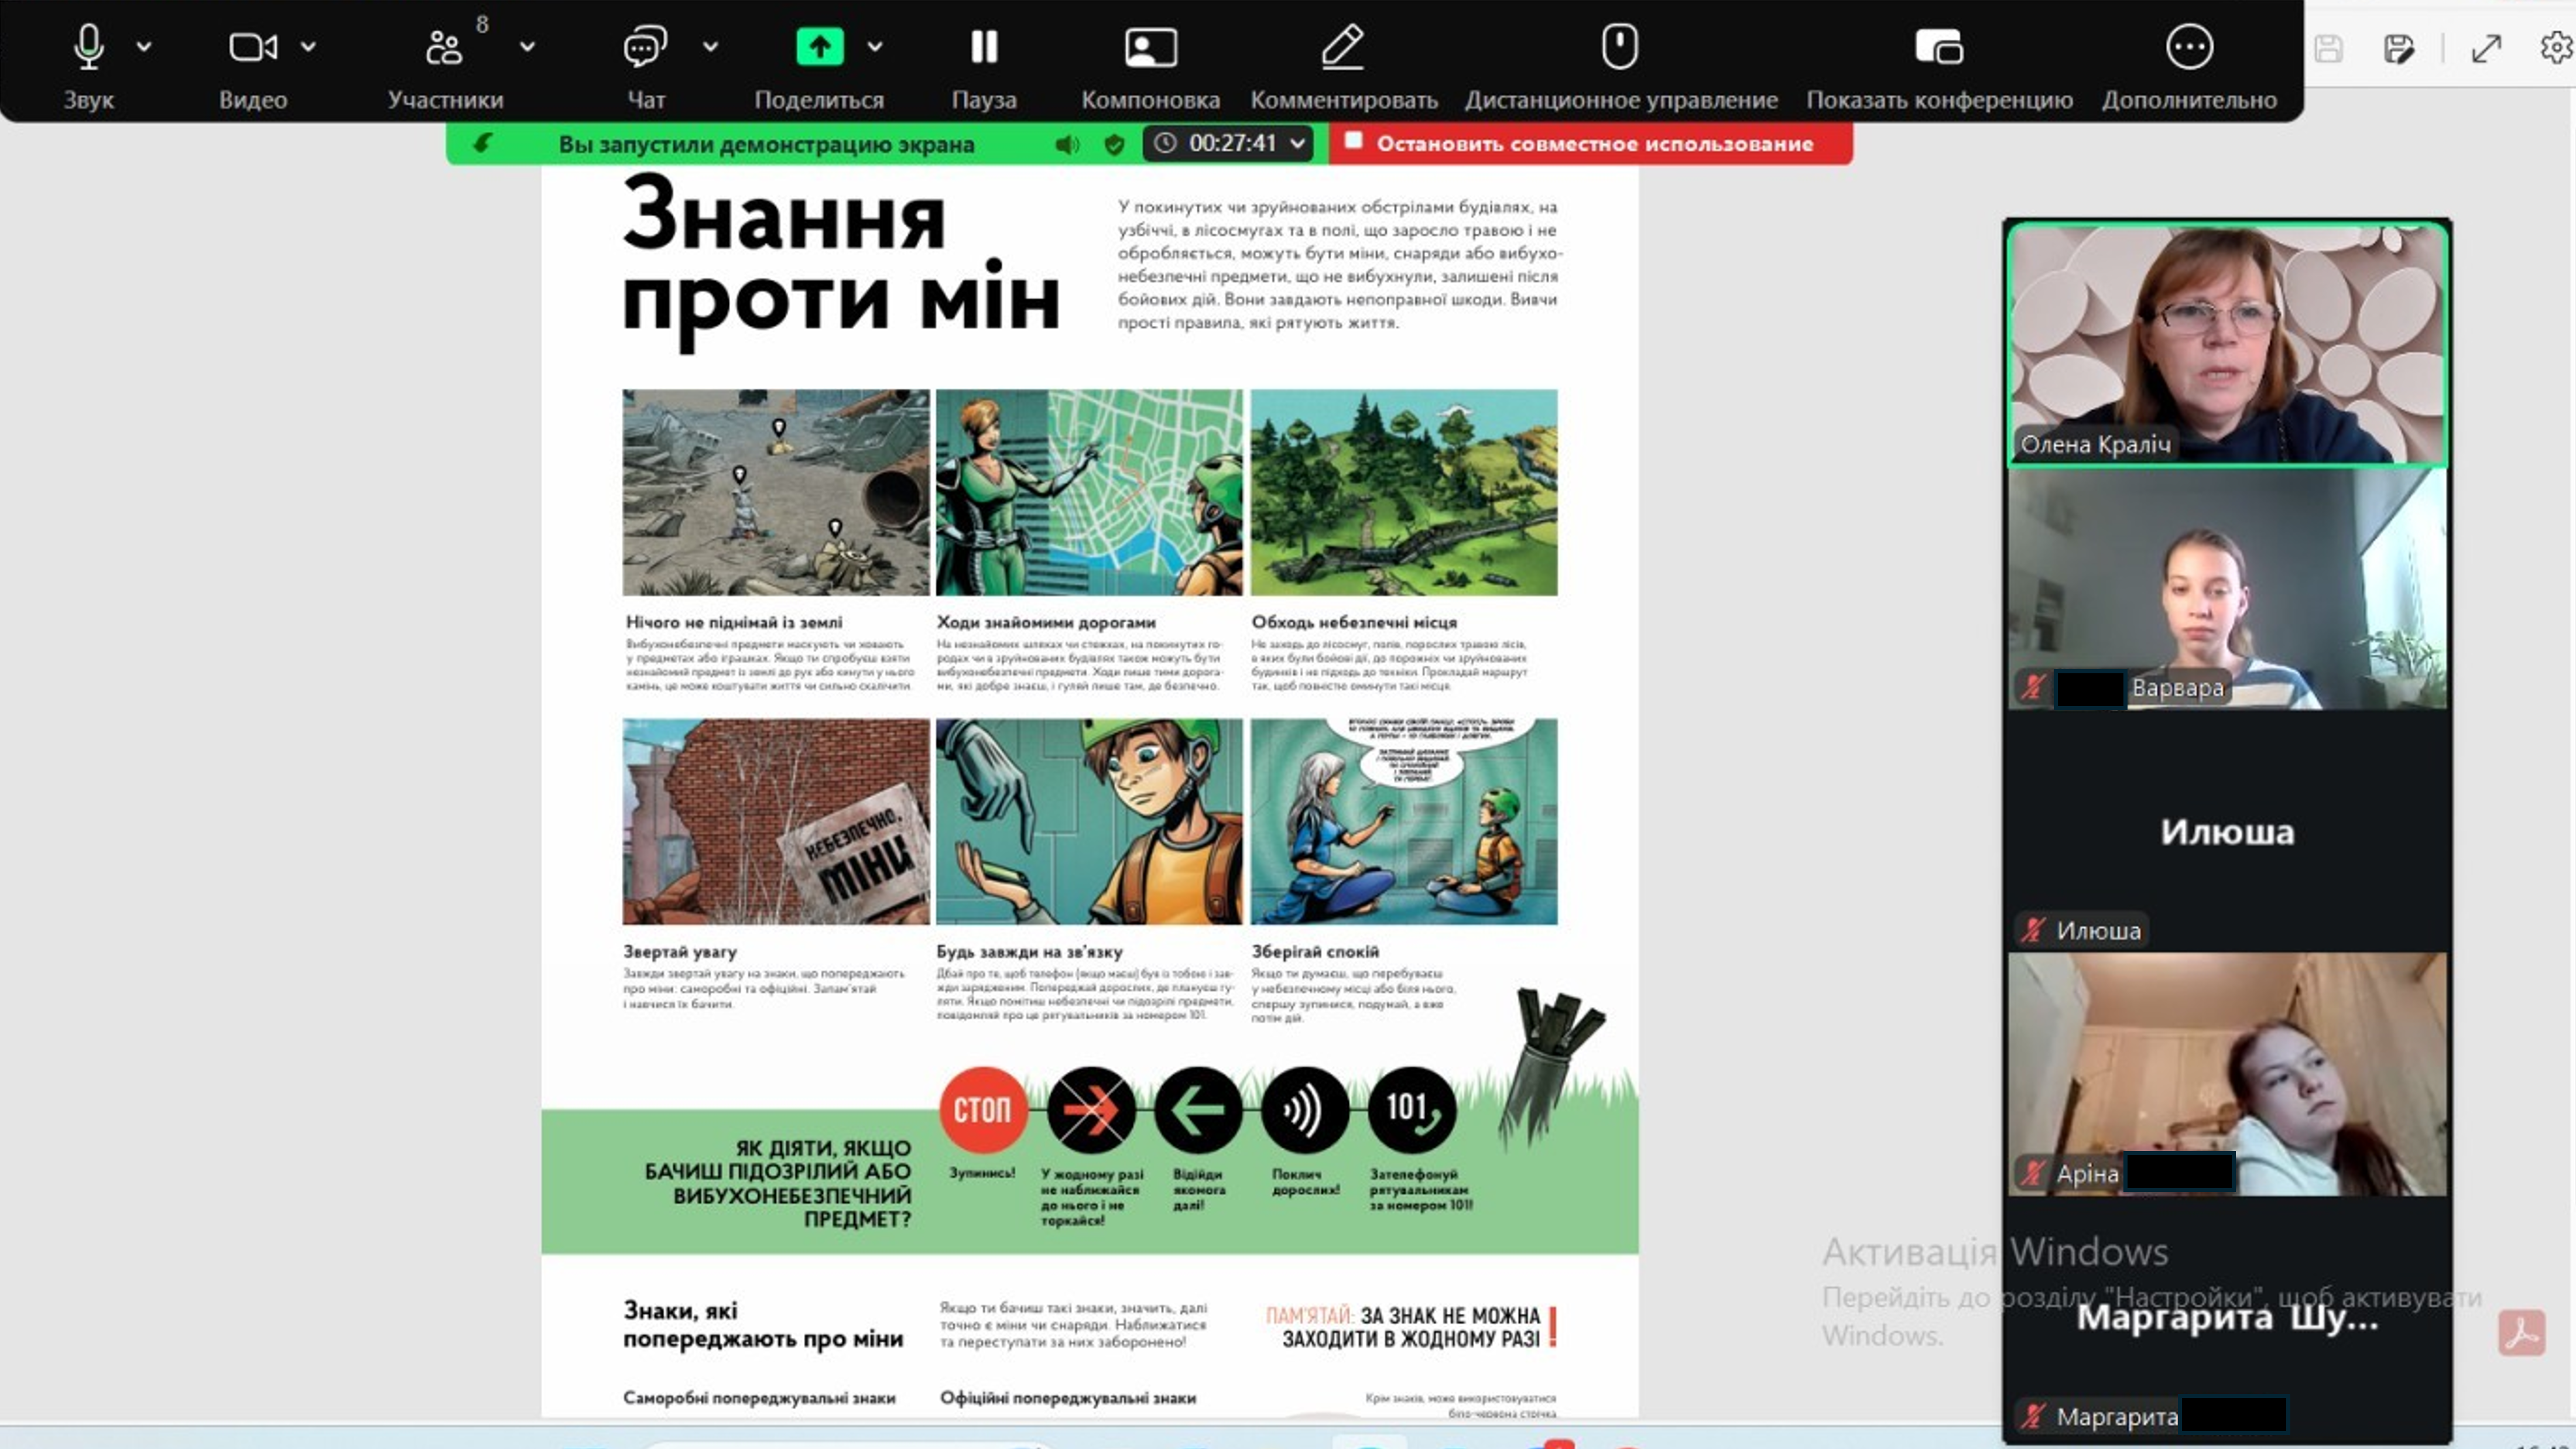Click the shared audio speaker icon
The height and width of the screenshot is (1449, 2576).
click(x=1067, y=144)
